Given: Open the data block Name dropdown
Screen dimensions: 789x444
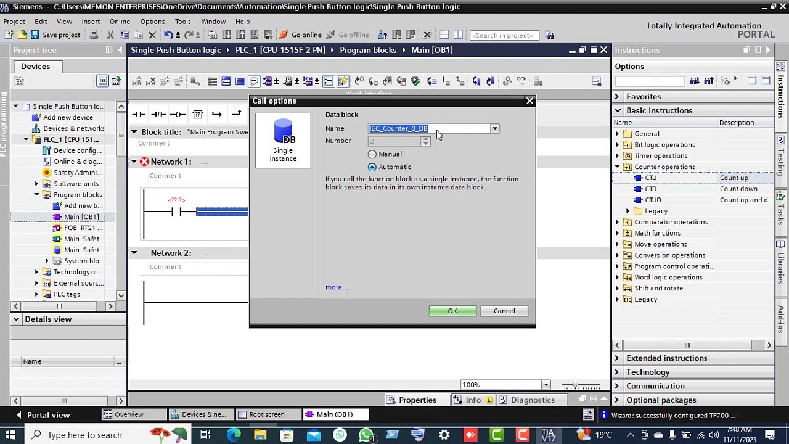Looking at the screenshot, I should click(x=494, y=128).
